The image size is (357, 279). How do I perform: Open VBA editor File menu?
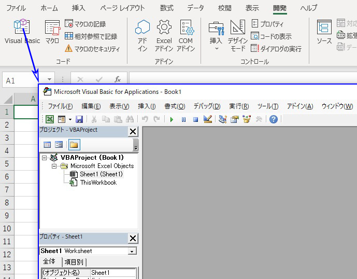[x=60, y=106]
